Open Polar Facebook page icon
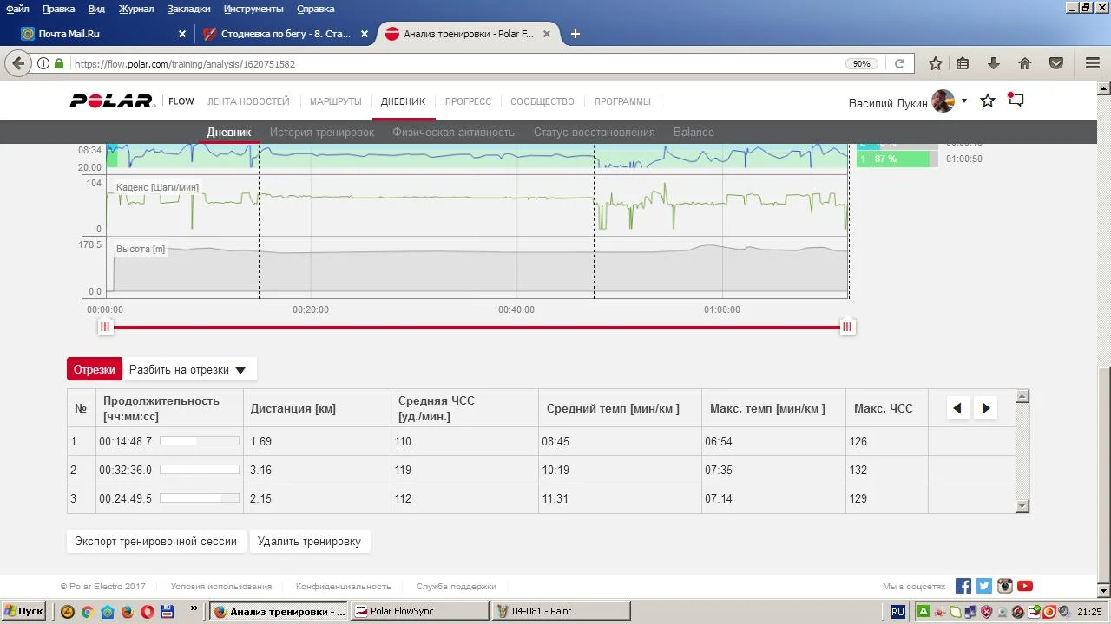 (963, 586)
